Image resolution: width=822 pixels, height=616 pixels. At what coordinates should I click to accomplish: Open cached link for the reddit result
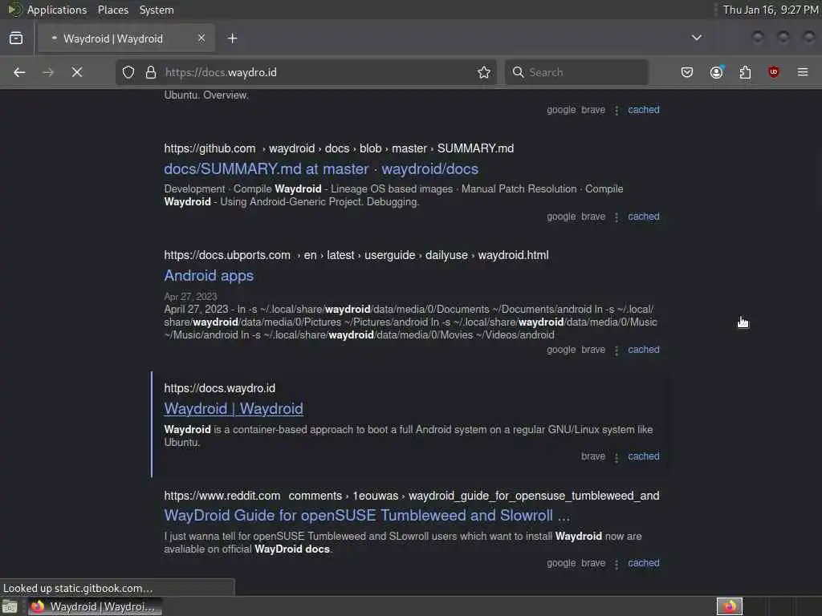tap(644, 563)
